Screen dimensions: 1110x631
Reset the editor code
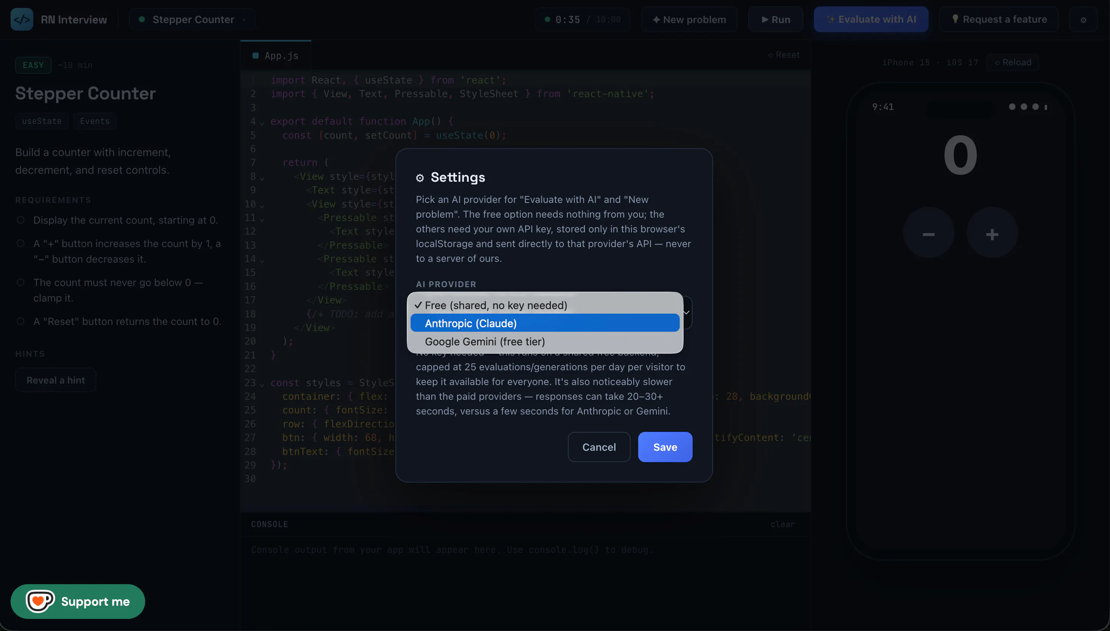pos(784,55)
